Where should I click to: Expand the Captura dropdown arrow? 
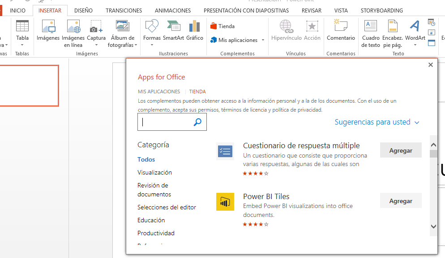96,45
